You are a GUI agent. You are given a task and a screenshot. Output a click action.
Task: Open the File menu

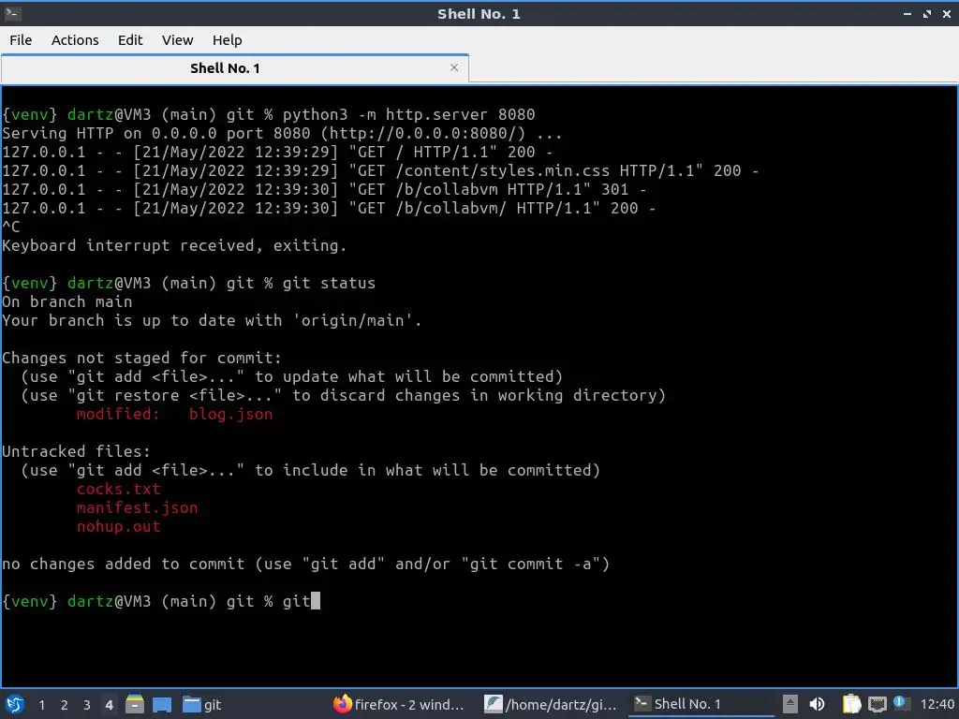point(21,40)
